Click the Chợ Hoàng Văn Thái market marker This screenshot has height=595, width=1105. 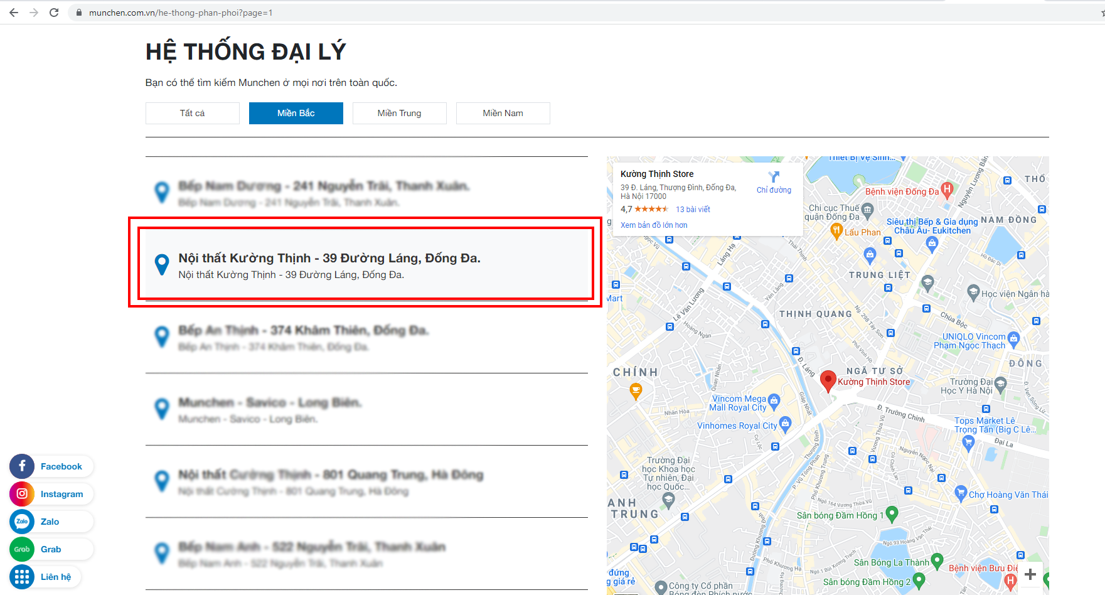coord(961,493)
